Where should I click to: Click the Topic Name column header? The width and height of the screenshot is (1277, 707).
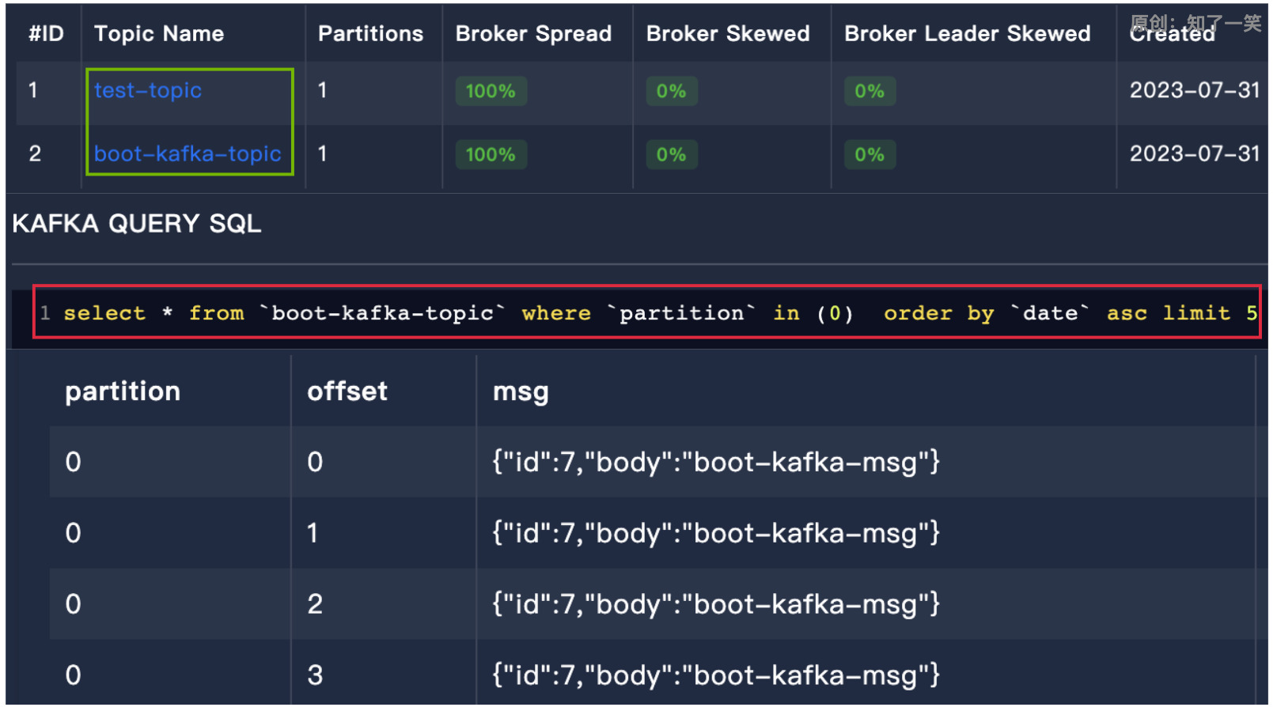click(158, 33)
